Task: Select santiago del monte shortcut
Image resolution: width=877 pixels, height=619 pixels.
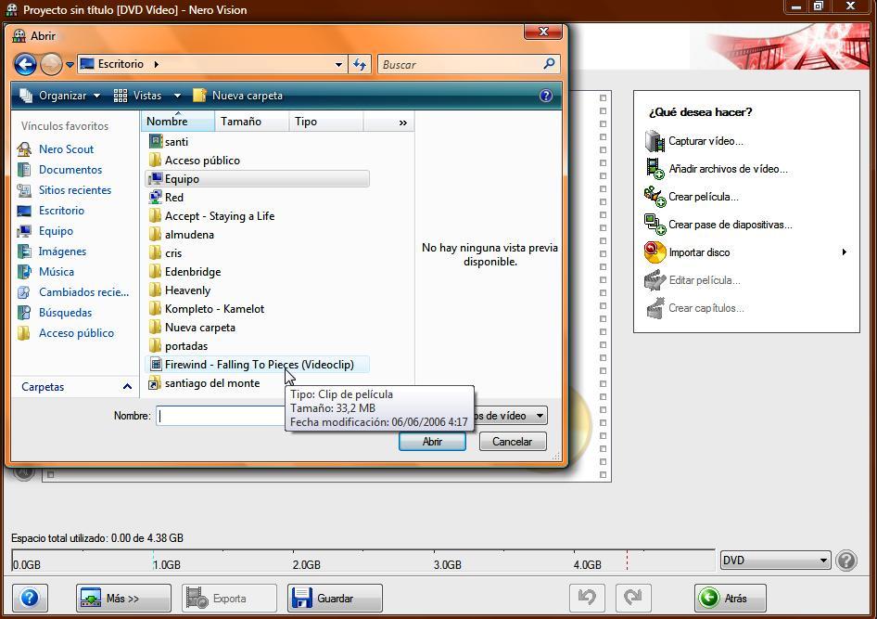Action: click(258, 383)
